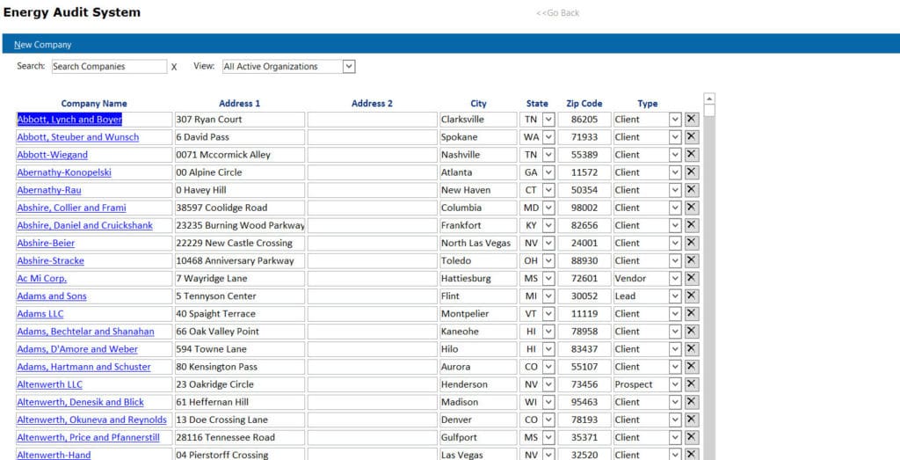Image resolution: width=900 pixels, height=460 pixels.
Task: Open Type dropdown for Altenwerth LLC
Action: [x=676, y=384]
